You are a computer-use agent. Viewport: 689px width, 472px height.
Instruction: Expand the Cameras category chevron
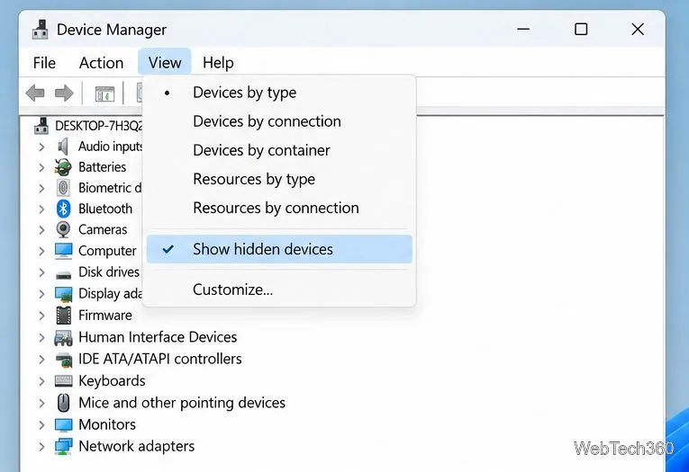click(x=41, y=230)
